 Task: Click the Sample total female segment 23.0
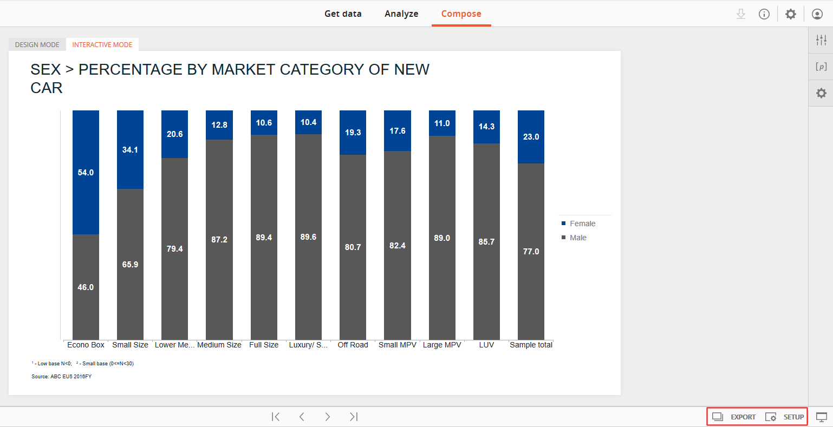coord(531,137)
